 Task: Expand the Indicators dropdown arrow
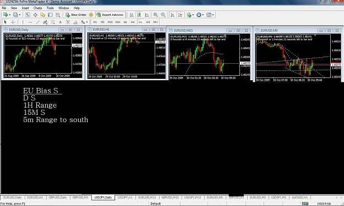[193, 15]
